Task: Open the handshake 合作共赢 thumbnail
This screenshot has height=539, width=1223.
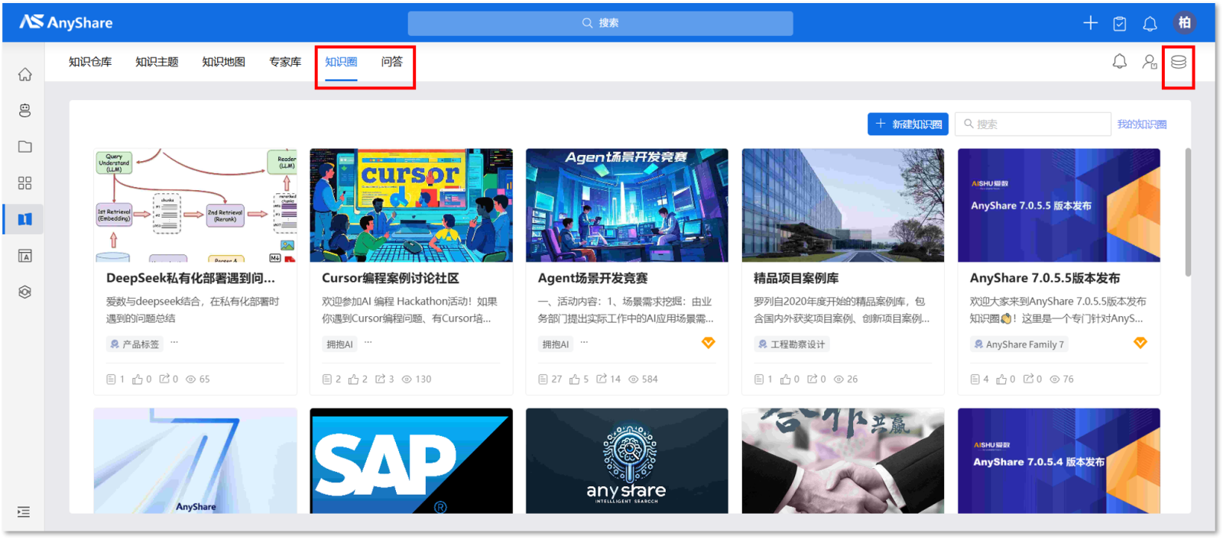Action: tap(843, 460)
